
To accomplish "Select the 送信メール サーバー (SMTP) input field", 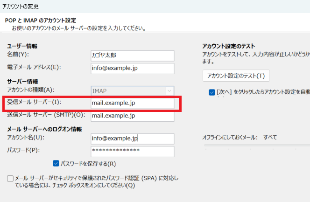I will coord(133,115).
